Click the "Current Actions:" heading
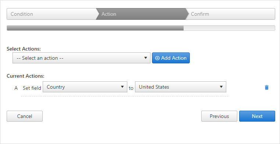The width and height of the screenshot is (280, 144). tap(25, 76)
